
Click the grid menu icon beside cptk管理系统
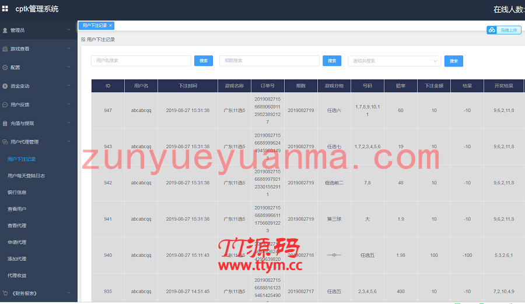click(x=5, y=9)
